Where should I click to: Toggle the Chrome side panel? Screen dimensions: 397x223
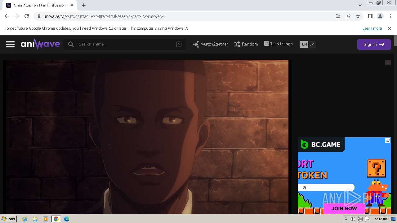click(370, 16)
